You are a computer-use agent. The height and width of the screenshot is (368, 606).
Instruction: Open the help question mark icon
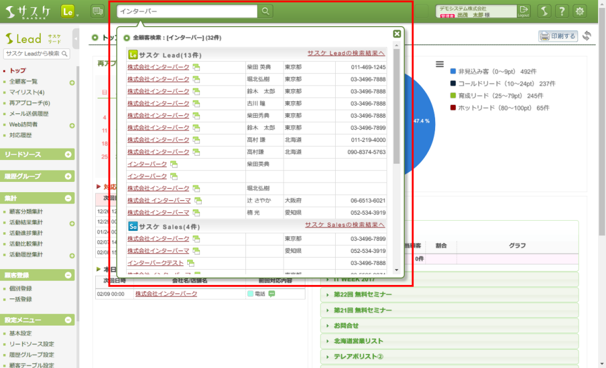coord(562,11)
